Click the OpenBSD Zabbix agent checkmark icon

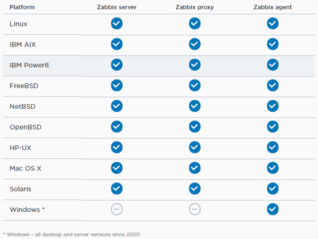click(x=273, y=126)
